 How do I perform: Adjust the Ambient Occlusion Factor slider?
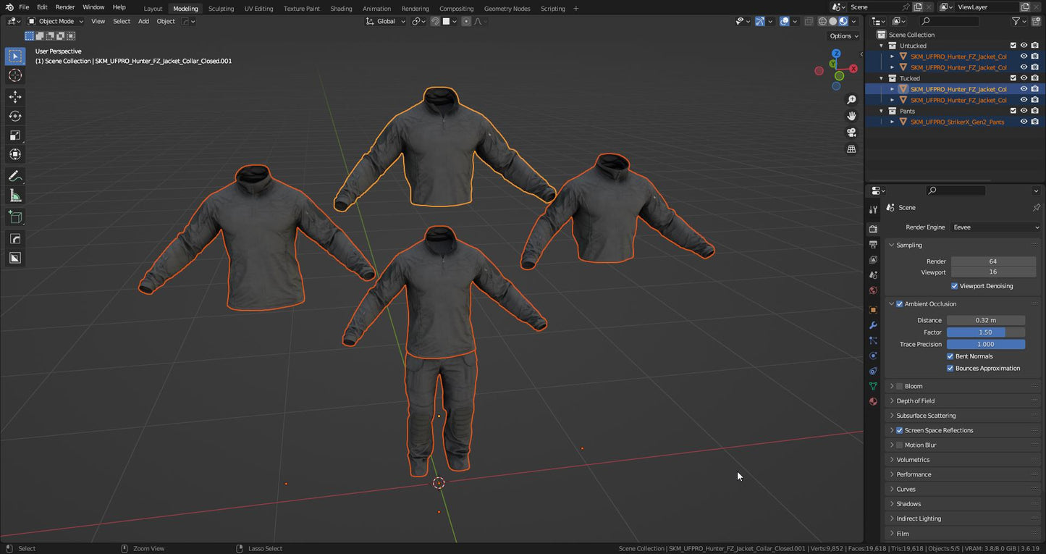985,332
